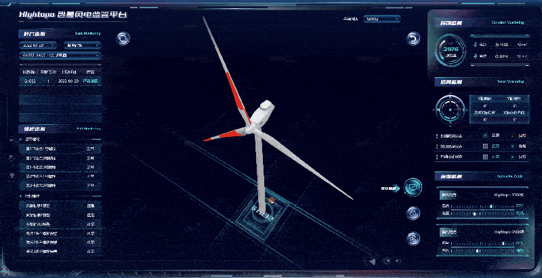Expand the second bolt group bullet heading

(31, 196)
